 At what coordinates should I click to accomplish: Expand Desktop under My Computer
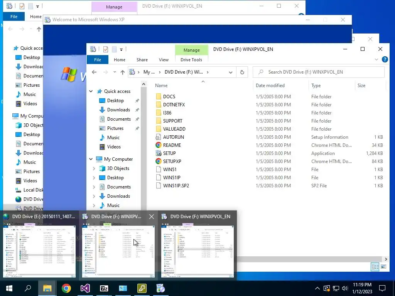point(94,178)
